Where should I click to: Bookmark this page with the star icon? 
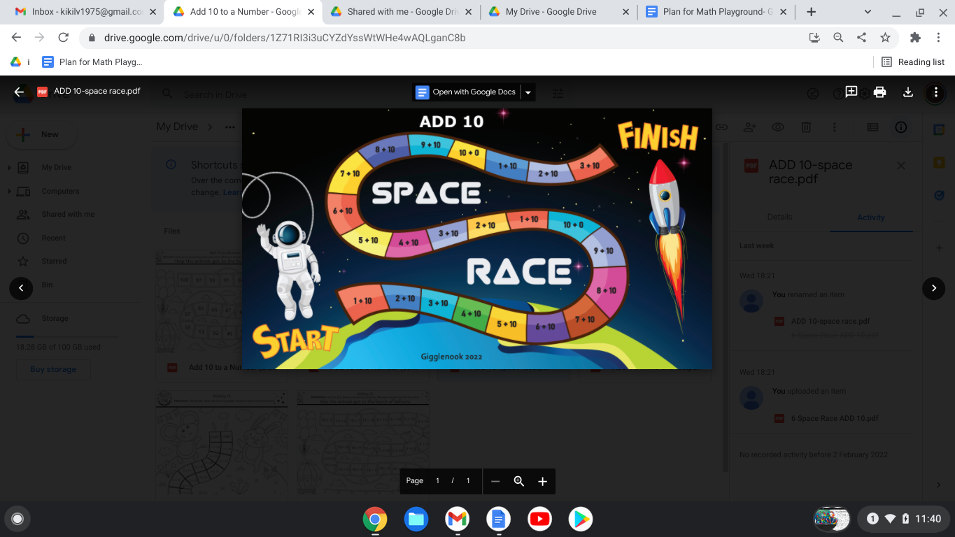coord(885,38)
